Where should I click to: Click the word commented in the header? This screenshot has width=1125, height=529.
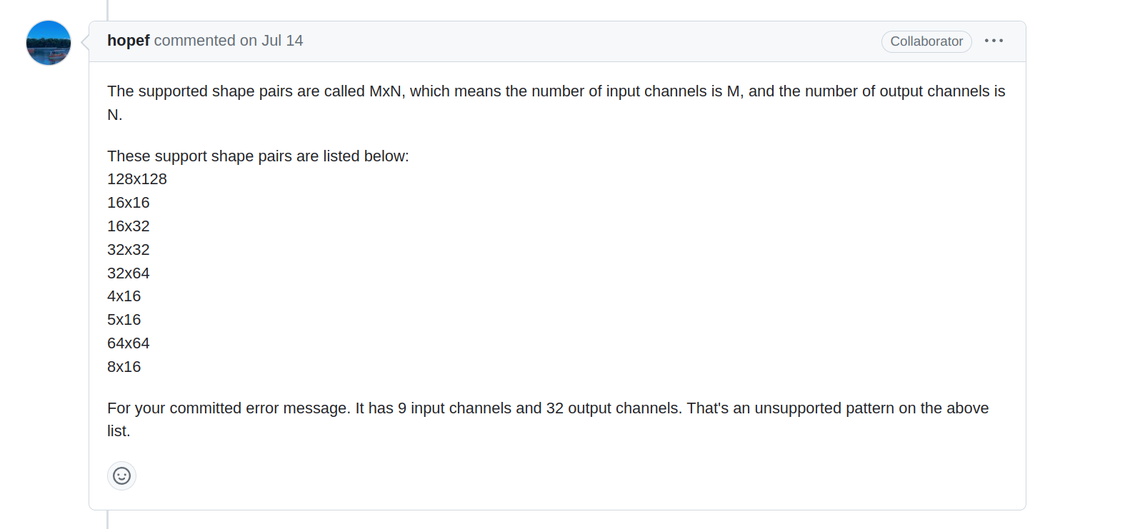195,41
